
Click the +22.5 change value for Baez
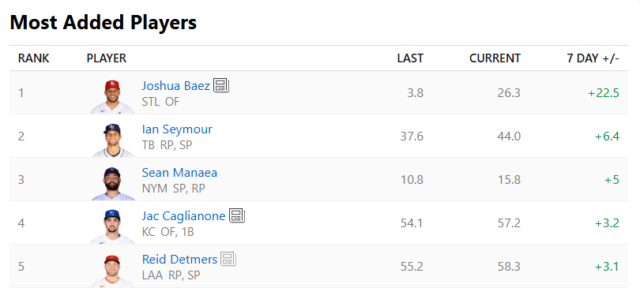pos(604,93)
